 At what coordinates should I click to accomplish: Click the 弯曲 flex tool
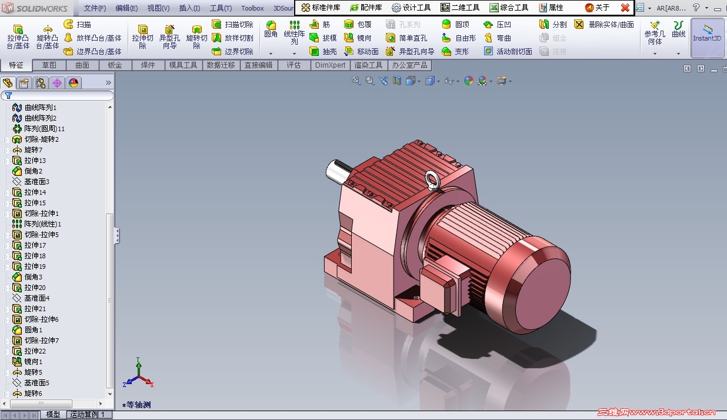tap(497, 38)
